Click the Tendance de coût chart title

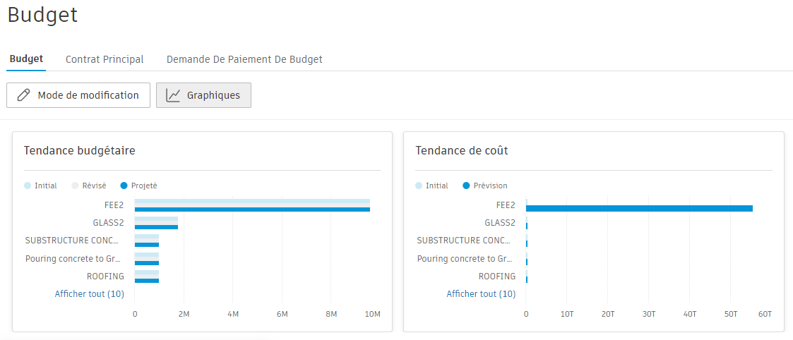click(462, 150)
